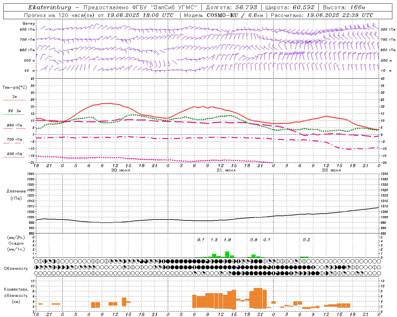This screenshot has width=397, height=317.
Task: Click the 'Ветер' wind panel label
Action: [x=29, y=24]
